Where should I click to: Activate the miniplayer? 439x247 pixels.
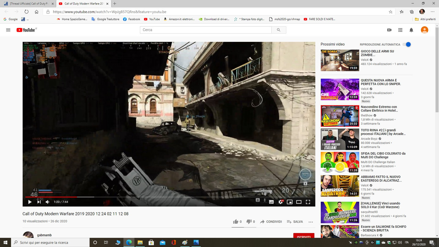[289, 202]
